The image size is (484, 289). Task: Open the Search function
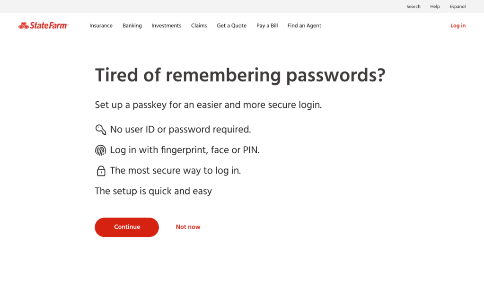413,6
